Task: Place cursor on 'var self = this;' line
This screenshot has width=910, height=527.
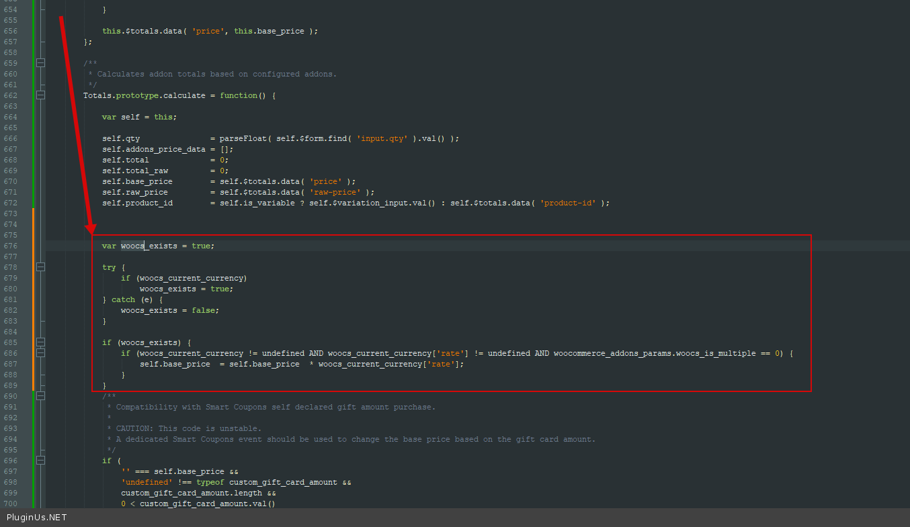Action: (139, 117)
